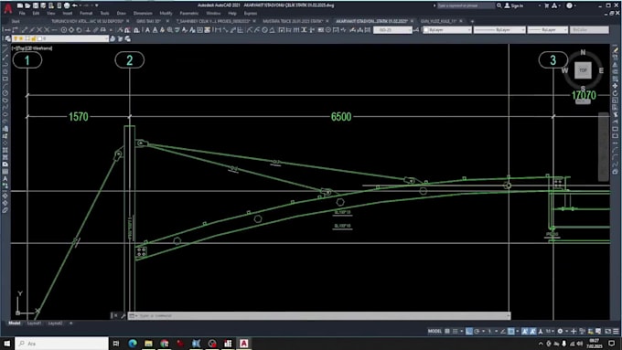Toggle Polar tracking in status bar

(477, 332)
